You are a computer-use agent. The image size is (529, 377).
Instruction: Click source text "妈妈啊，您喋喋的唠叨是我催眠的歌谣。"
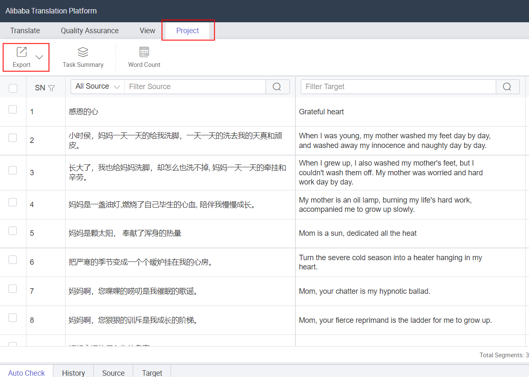[x=133, y=291]
